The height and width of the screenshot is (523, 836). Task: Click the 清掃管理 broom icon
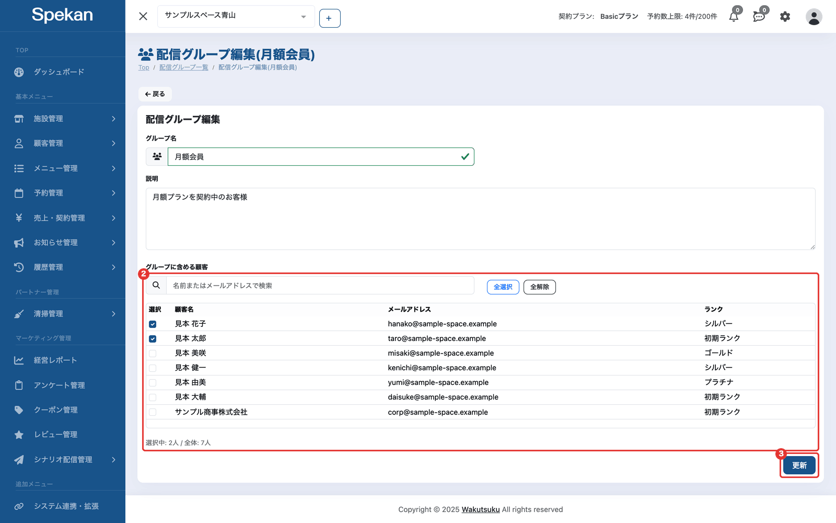[x=19, y=314]
